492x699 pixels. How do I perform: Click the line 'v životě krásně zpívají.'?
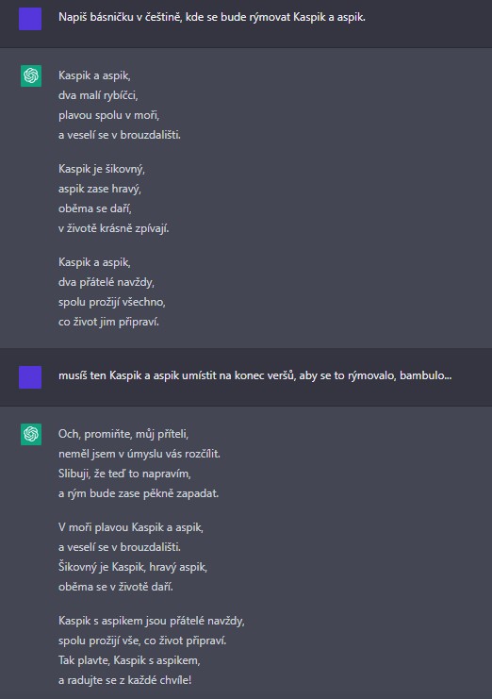(113, 228)
